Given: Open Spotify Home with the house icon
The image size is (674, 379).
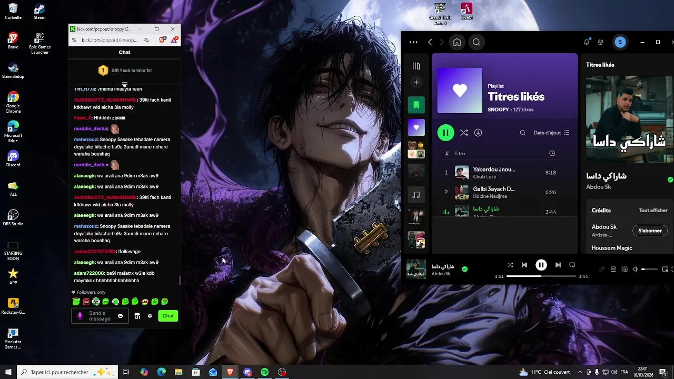Looking at the screenshot, I should point(457,42).
